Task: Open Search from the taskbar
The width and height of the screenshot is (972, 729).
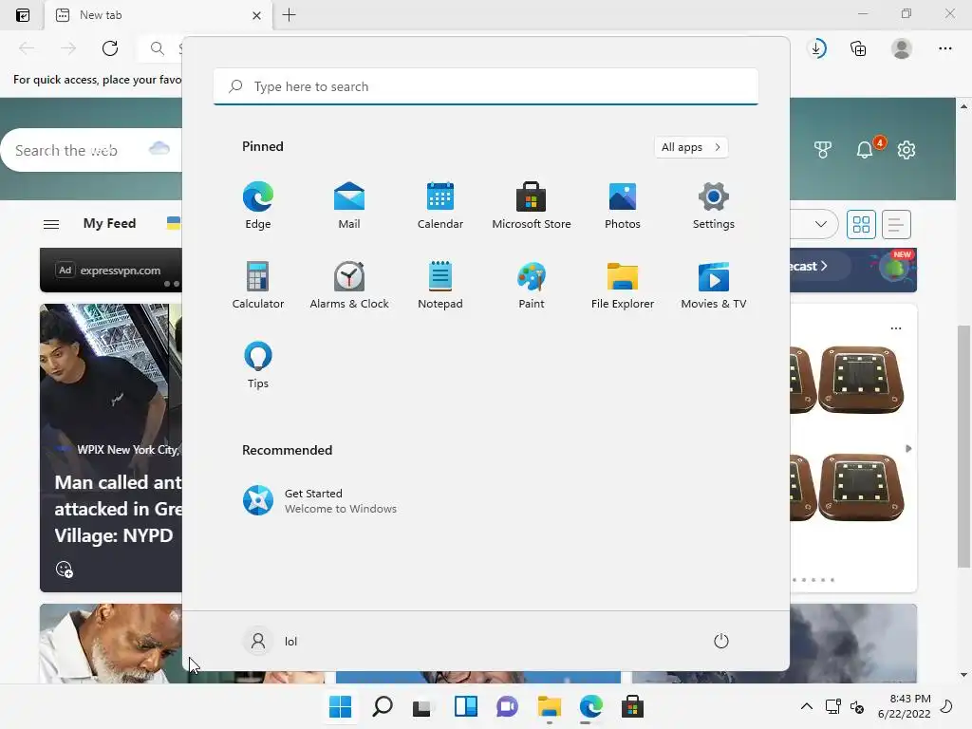Action: click(x=382, y=706)
